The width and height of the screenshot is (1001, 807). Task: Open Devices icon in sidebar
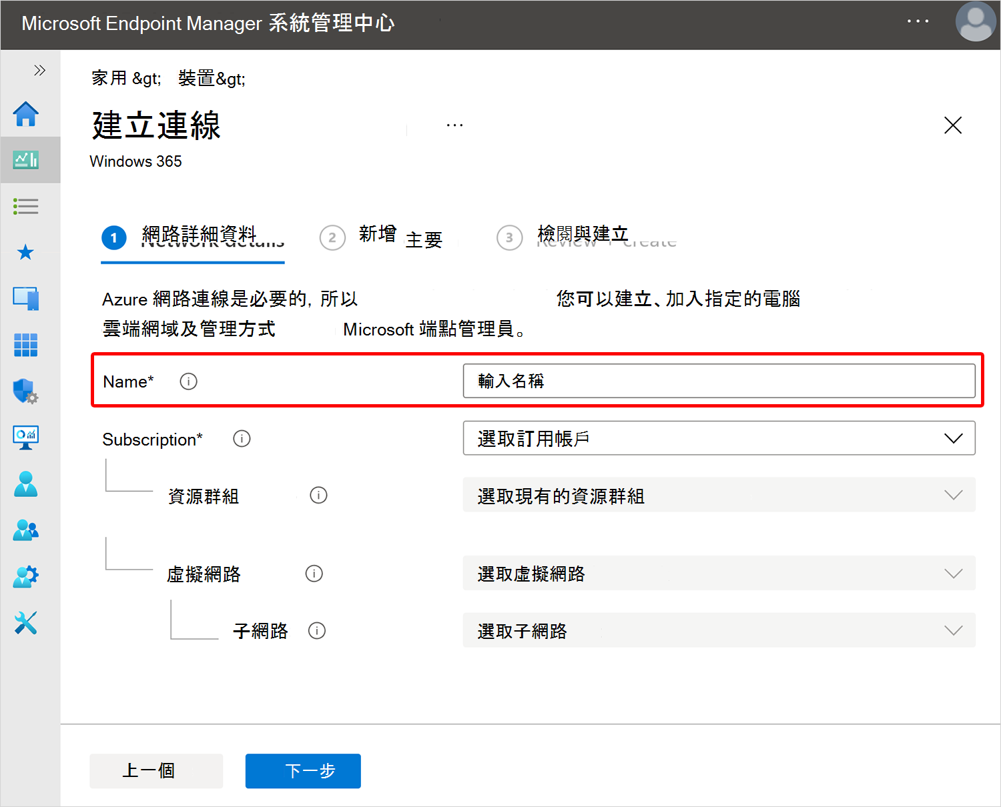(26, 298)
